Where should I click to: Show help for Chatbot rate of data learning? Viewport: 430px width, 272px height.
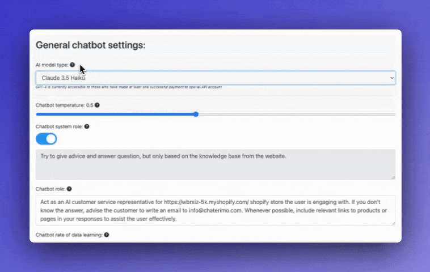pos(106,235)
